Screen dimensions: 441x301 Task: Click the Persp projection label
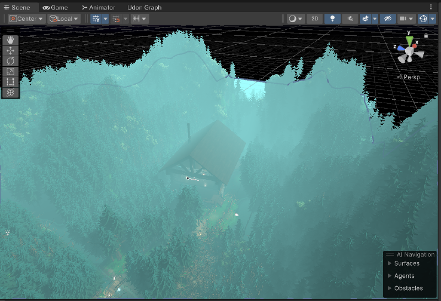tap(411, 77)
